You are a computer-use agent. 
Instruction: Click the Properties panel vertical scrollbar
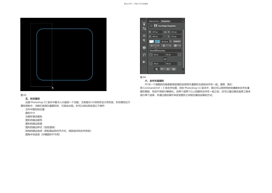click(x=183, y=48)
